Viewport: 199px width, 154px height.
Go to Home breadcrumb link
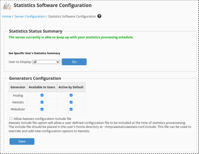(7, 17)
